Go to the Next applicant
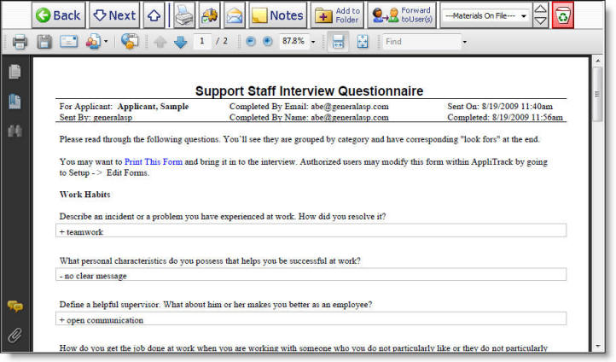Image resolution: width=616 pixels, height=362 pixels. [113, 15]
